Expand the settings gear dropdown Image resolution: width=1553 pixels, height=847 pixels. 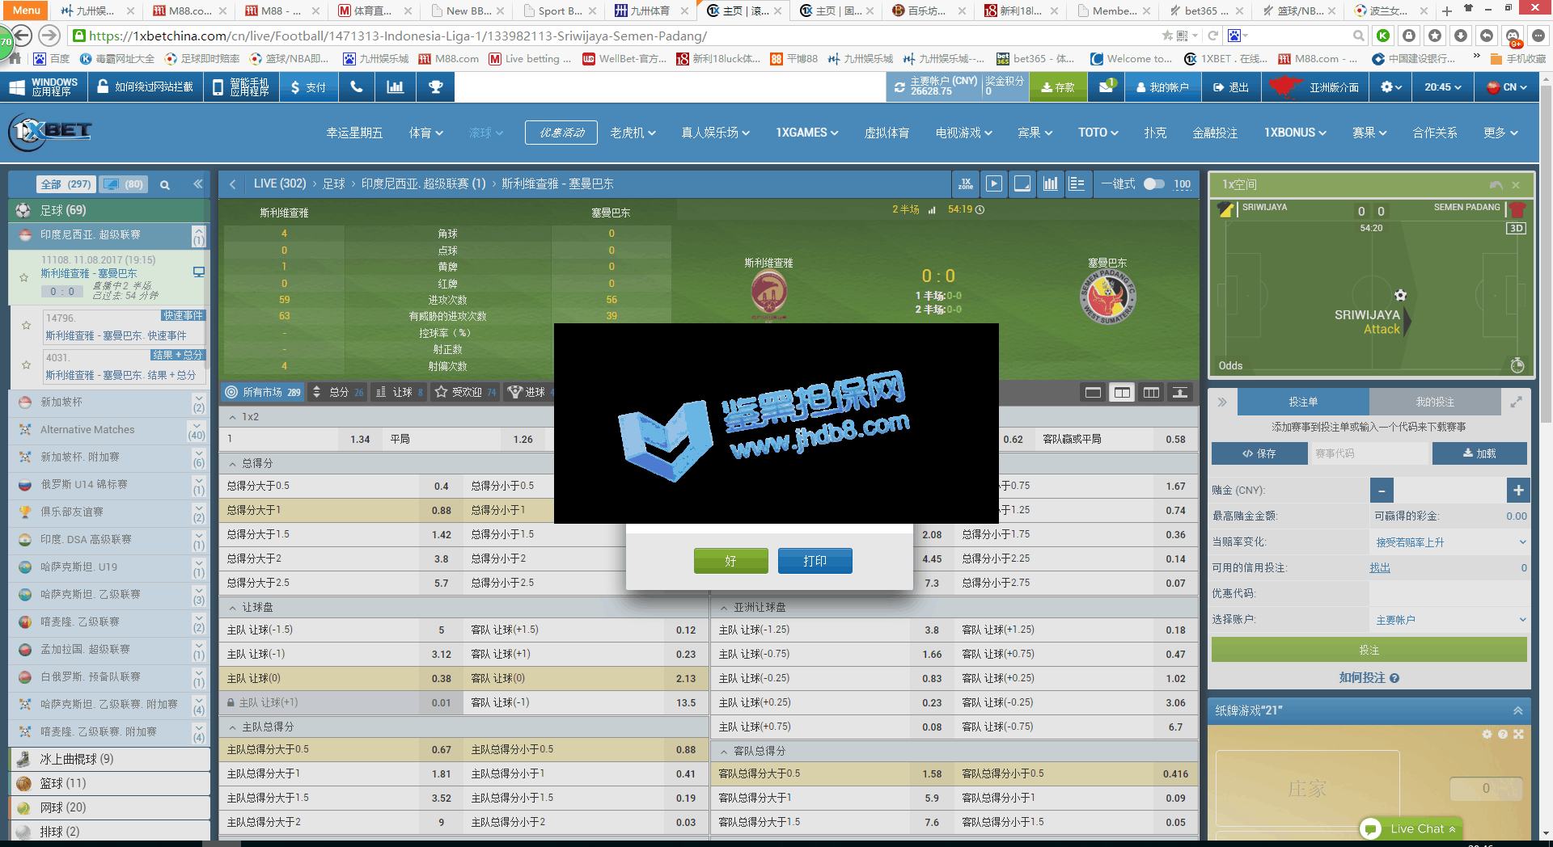click(1390, 87)
